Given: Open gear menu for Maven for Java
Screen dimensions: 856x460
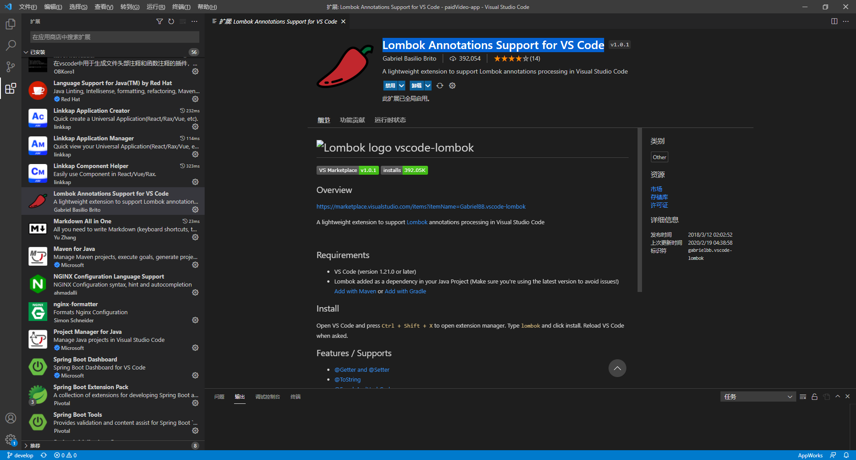Looking at the screenshot, I should (195, 265).
